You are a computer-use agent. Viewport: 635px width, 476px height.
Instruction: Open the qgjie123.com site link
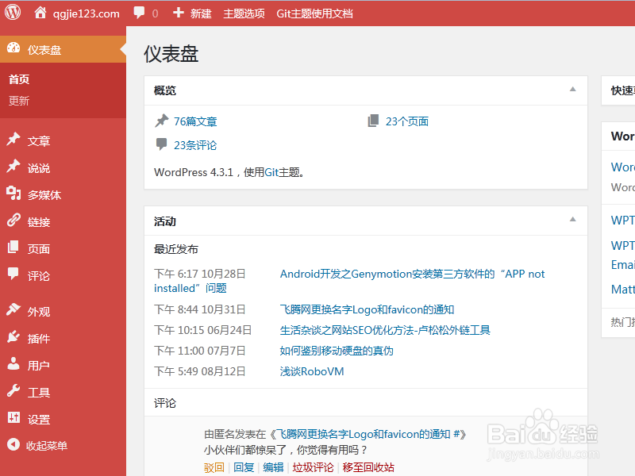(87, 13)
